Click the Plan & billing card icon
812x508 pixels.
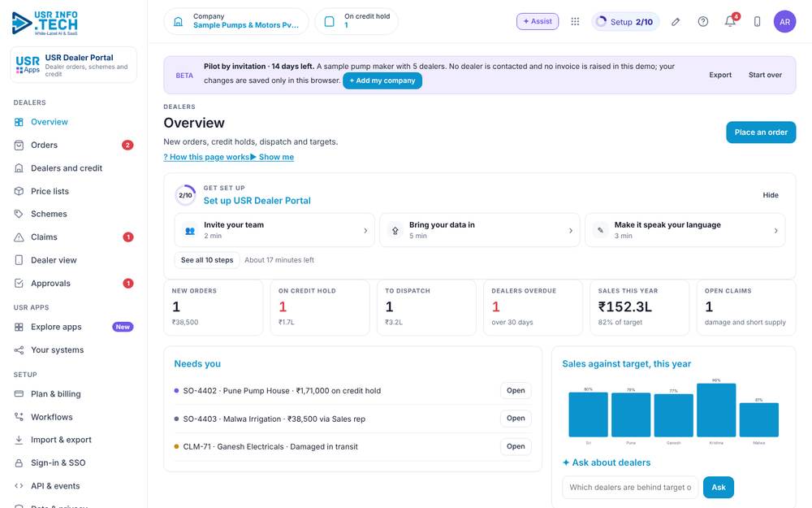tap(19, 394)
